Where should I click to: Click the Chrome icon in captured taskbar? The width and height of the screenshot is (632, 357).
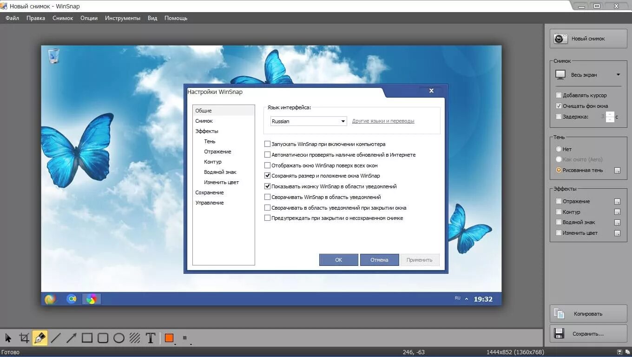(72, 299)
